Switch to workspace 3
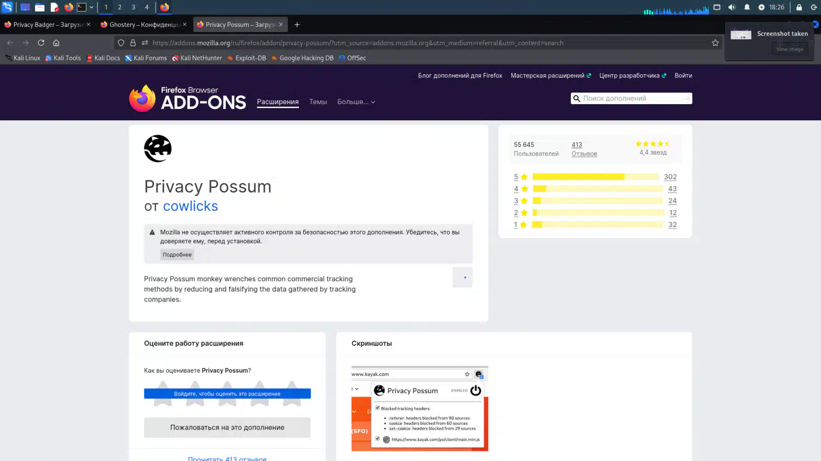The height and width of the screenshot is (461, 821). point(133,7)
